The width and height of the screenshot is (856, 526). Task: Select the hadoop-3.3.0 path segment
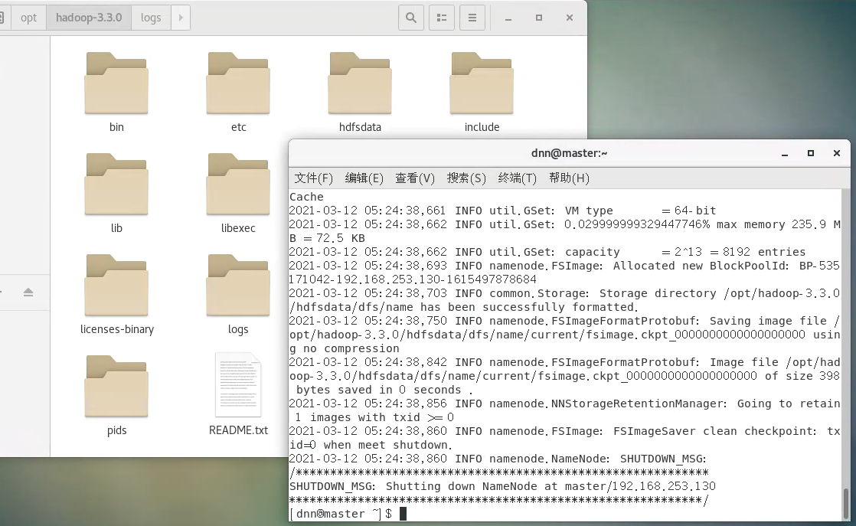coord(89,18)
